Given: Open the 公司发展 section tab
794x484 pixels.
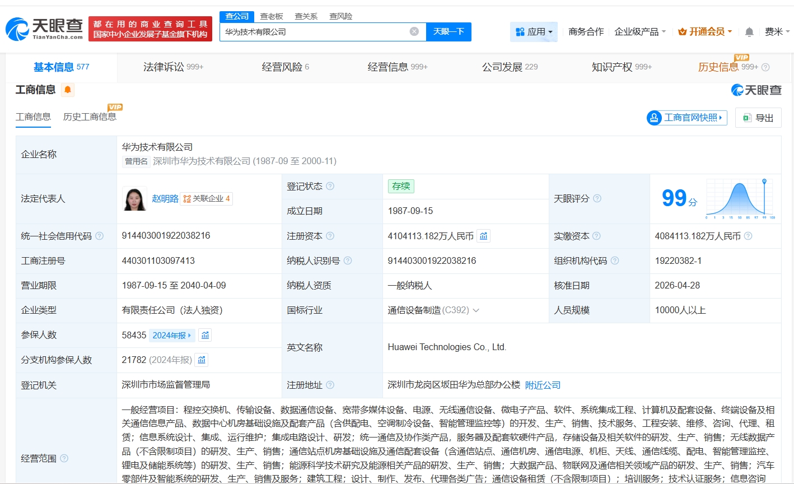Looking at the screenshot, I should pos(510,67).
